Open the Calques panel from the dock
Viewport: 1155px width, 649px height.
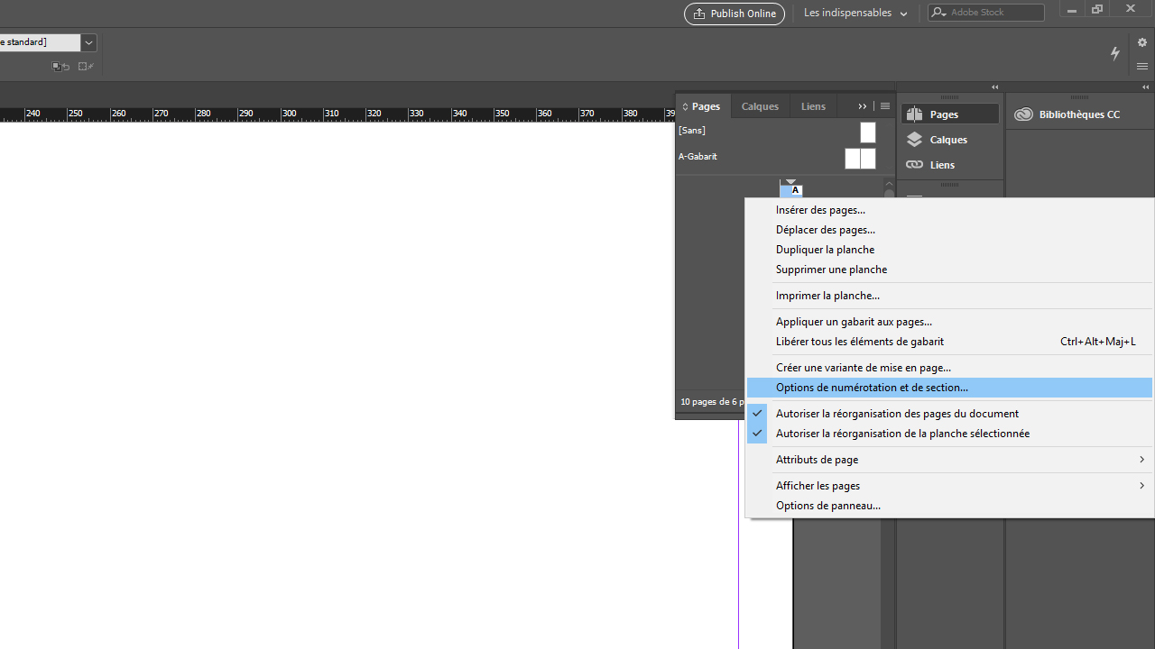949,140
